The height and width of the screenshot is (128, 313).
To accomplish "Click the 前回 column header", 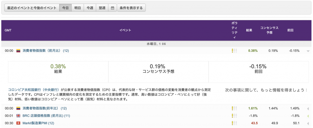I will pyautogui.click(x=290, y=30).
